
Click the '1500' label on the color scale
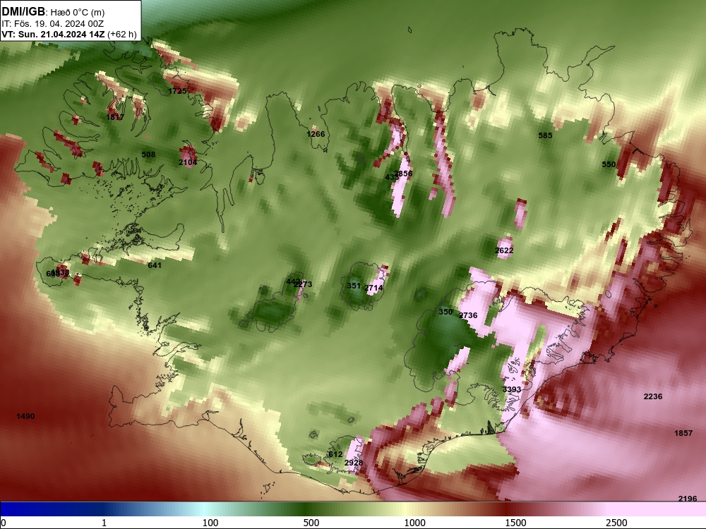(515, 523)
